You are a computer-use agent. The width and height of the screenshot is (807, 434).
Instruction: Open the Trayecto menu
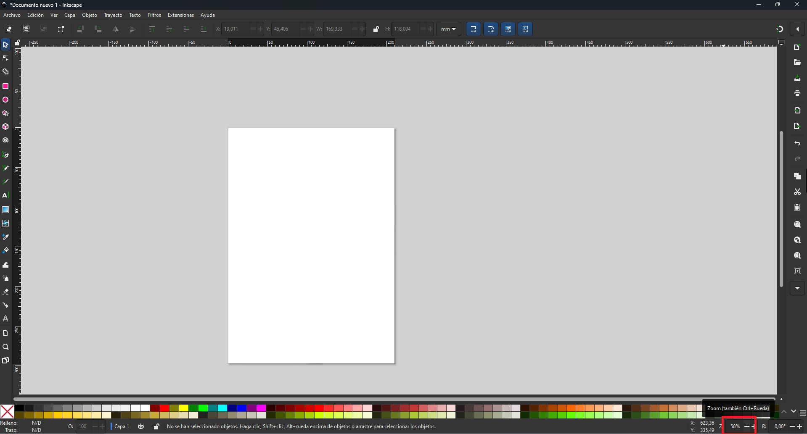tap(113, 15)
